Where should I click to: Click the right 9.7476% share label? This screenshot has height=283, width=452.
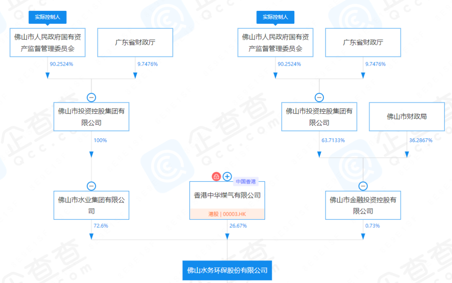click(375, 64)
